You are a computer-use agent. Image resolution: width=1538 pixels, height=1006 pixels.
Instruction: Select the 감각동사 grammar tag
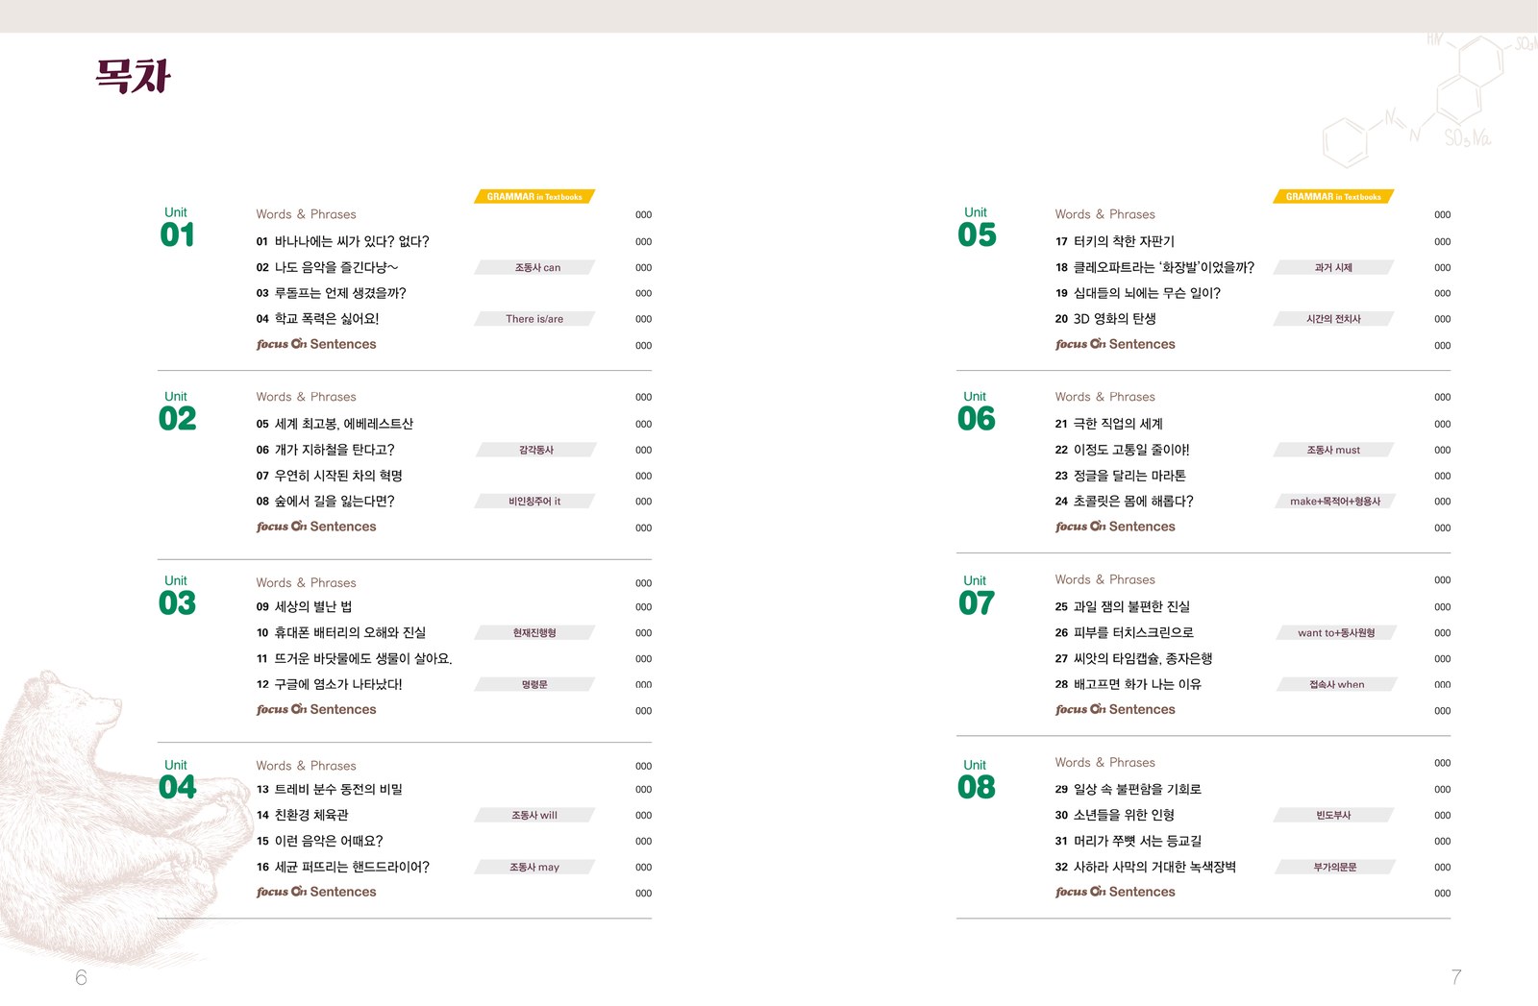(535, 450)
